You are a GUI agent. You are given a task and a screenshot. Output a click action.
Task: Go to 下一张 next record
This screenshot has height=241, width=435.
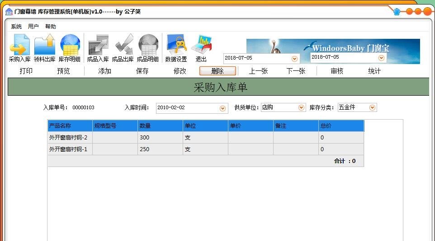296,71
